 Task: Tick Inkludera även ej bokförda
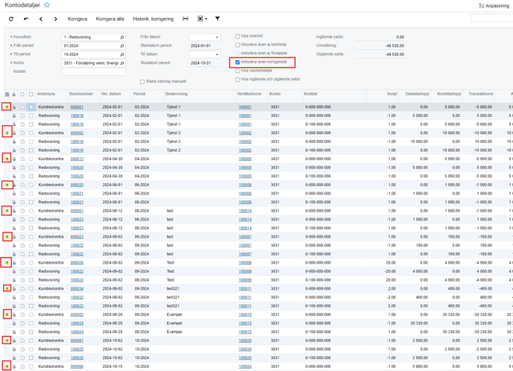(x=238, y=45)
